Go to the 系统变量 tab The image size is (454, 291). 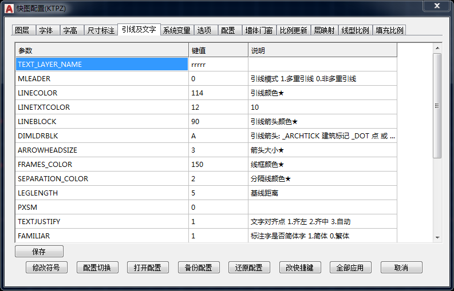click(x=176, y=30)
